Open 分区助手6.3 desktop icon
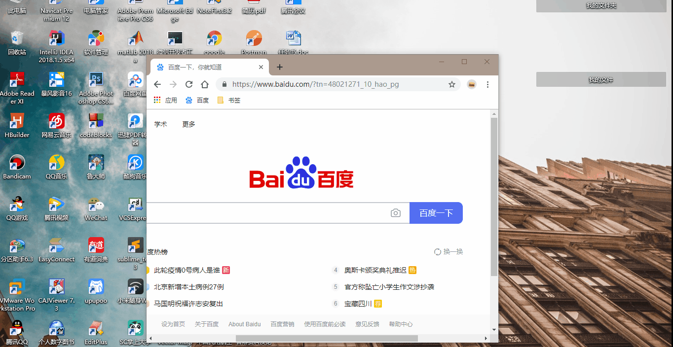The image size is (673, 347). click(17, 249)
